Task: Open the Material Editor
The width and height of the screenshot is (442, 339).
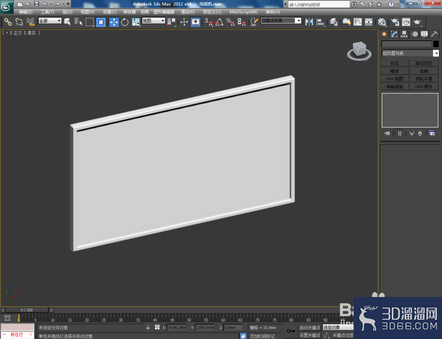Action: (382, 22)
